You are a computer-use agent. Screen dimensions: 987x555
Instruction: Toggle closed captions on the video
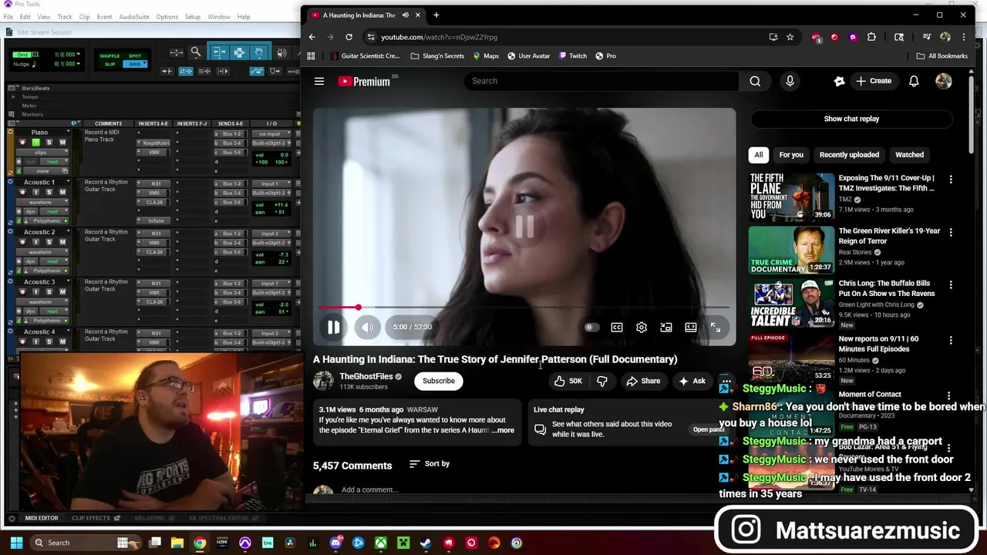(x=617, y=328)
